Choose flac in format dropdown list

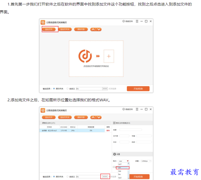point(123,174)
